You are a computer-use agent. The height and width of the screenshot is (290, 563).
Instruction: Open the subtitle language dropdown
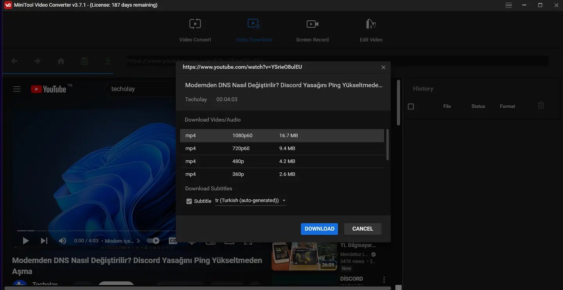click(x=250, y=200)
